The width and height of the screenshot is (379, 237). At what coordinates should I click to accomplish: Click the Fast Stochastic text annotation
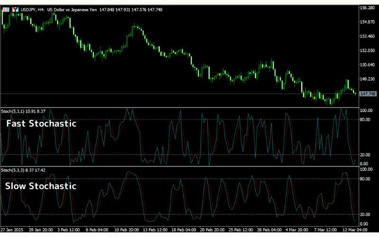click(41, 124)
